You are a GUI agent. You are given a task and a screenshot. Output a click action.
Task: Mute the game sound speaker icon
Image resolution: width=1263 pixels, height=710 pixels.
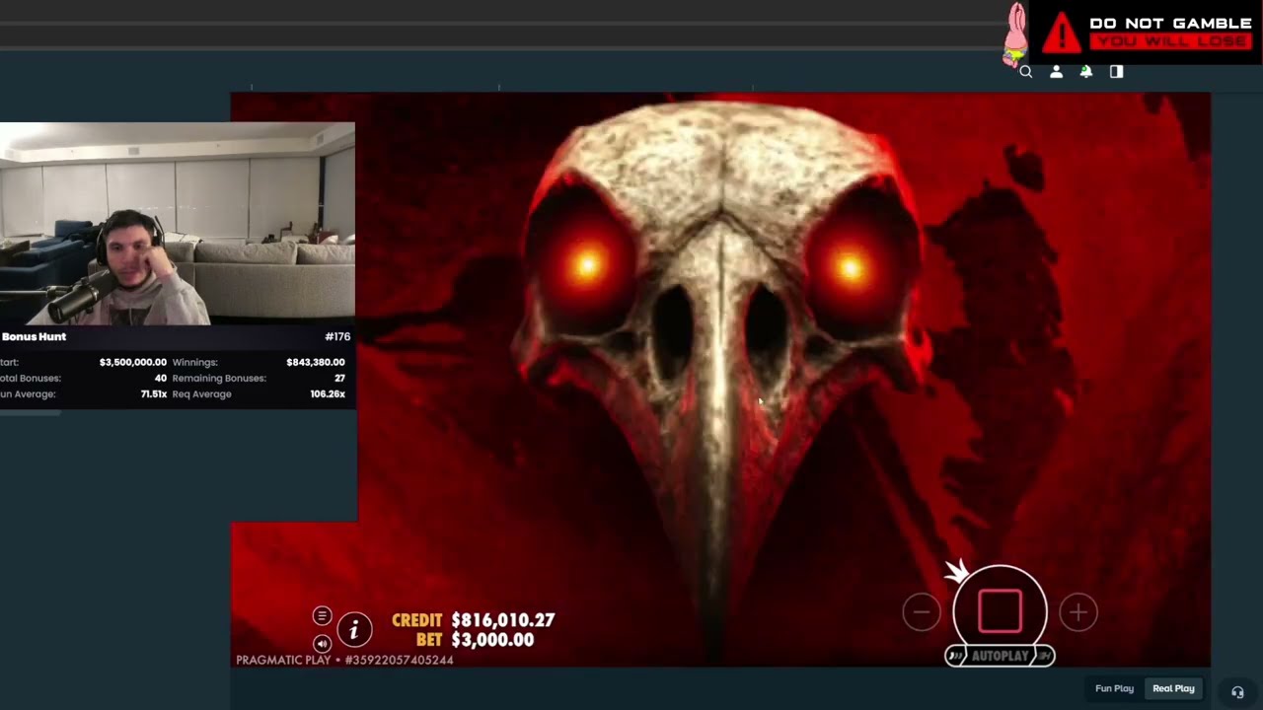322,643
